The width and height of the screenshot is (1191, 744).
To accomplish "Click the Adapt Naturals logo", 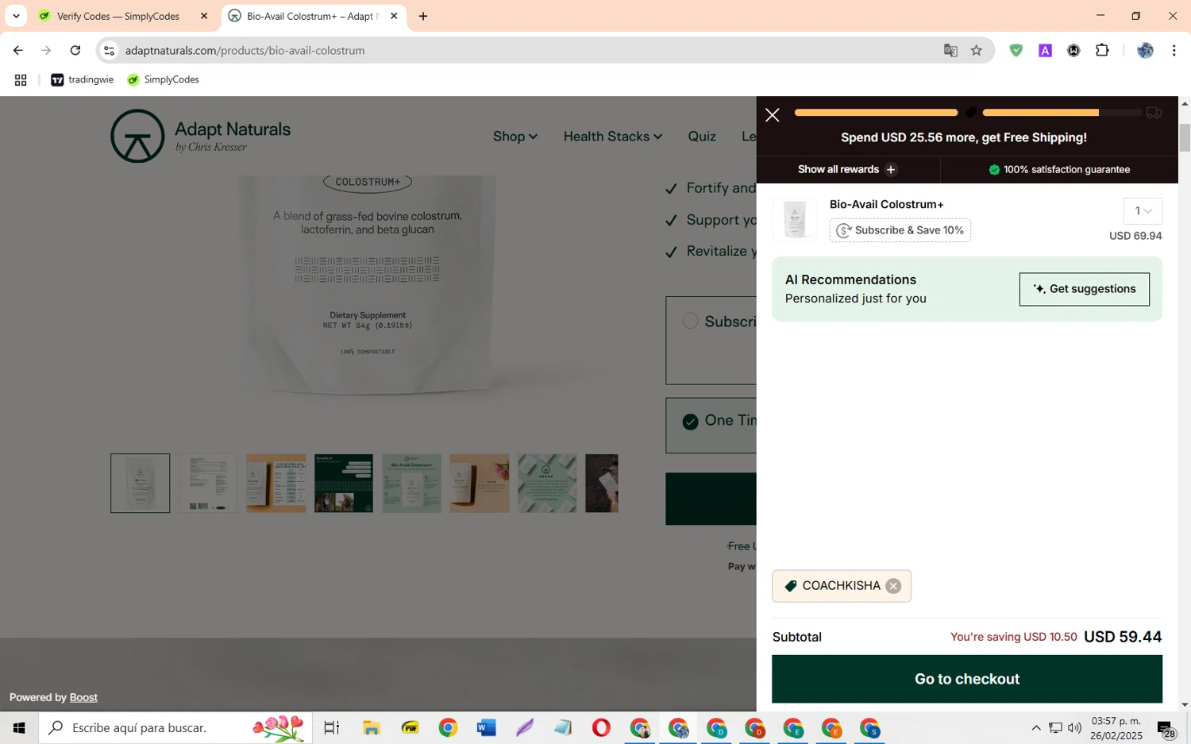I will [200, 136].
